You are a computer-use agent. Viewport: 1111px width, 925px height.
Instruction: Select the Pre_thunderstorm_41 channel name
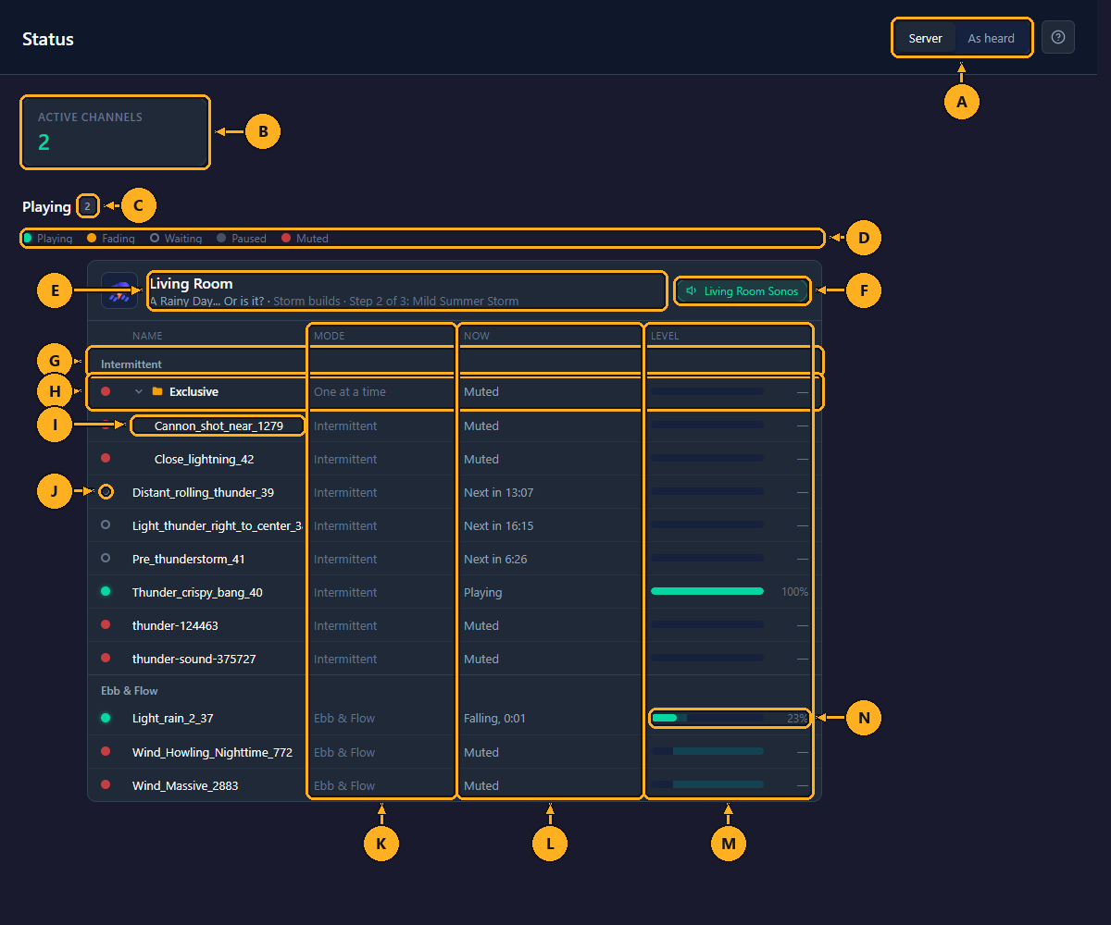coord(189,559)
